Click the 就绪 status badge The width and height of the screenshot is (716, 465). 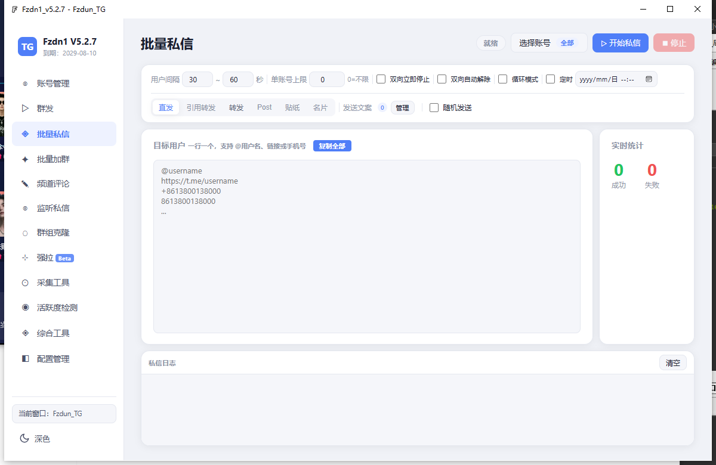[490, 43]
